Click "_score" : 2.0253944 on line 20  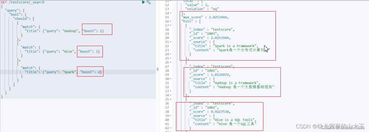(210, 38)
